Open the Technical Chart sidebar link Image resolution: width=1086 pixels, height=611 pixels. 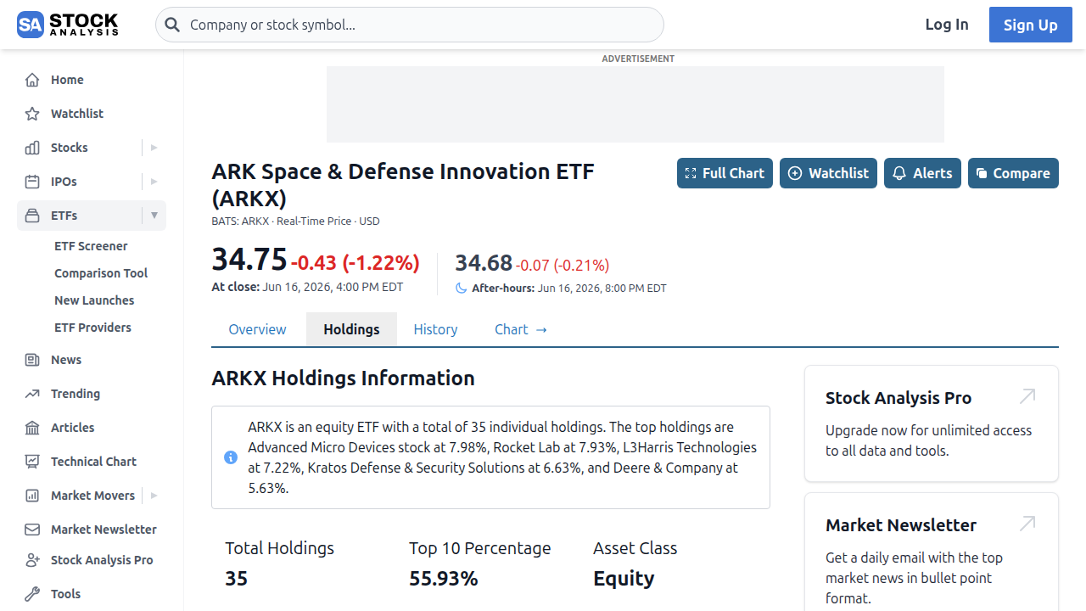point(93,462)
